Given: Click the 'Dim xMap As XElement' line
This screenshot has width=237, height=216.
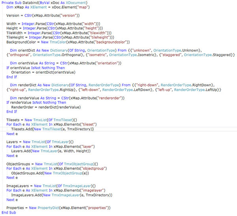Looking at the screenshot, I should (x=48, y=7).
